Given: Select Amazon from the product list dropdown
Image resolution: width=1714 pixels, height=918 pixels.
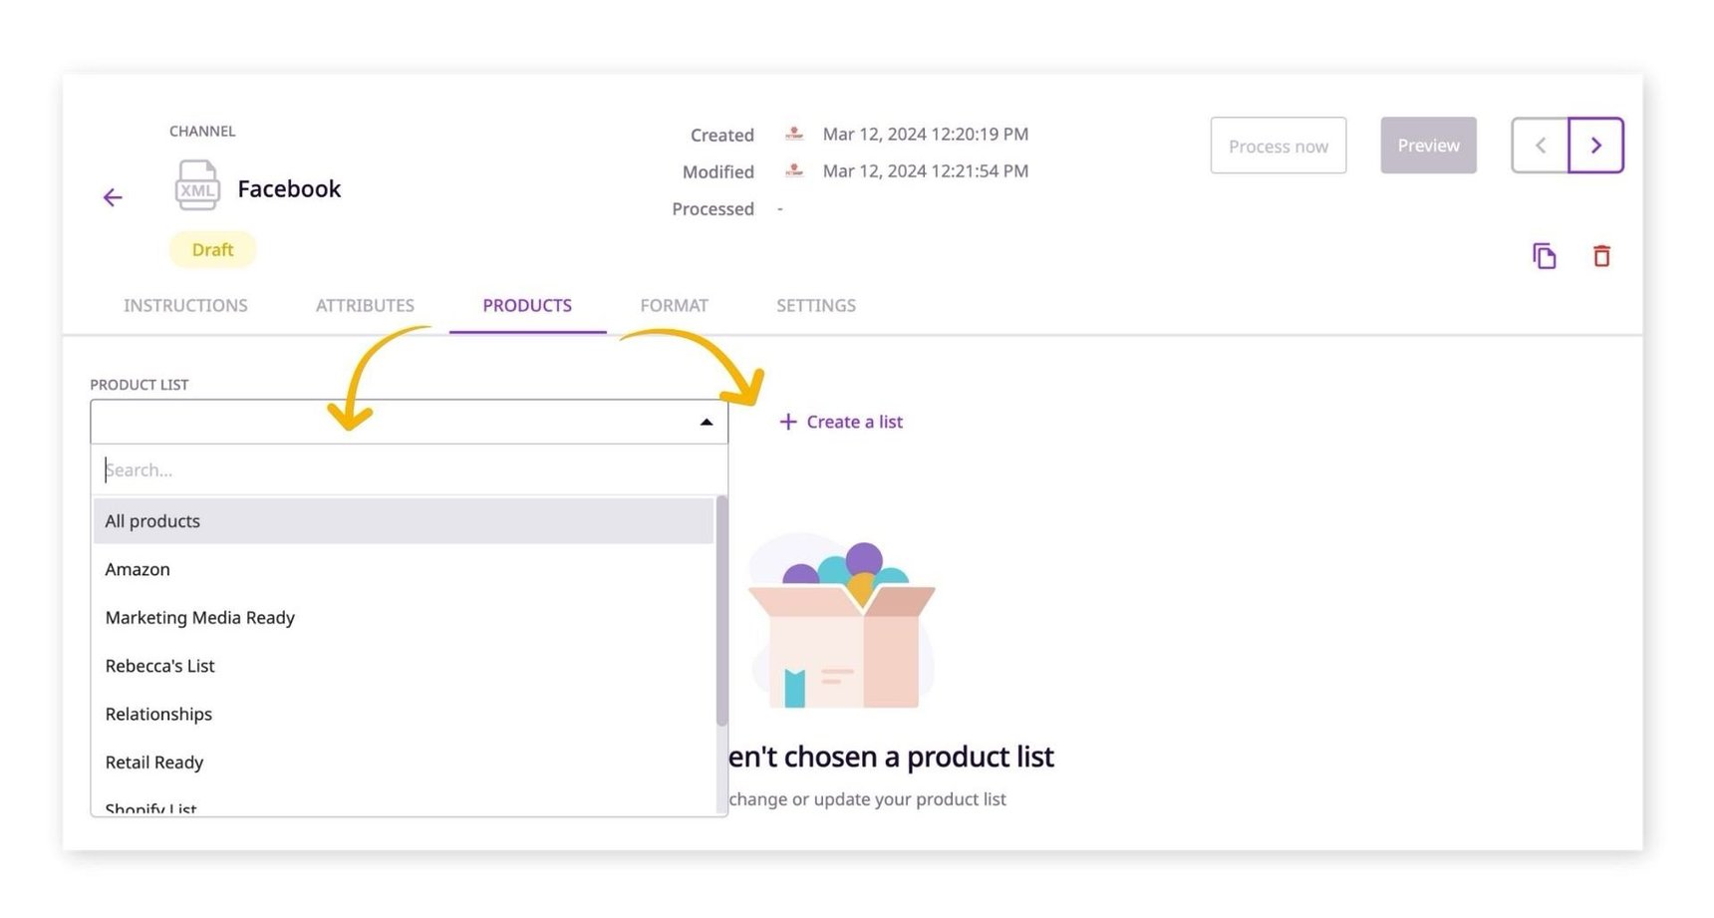Looking at the screenshot, I should pyautogui.click(x=138, y=568).
